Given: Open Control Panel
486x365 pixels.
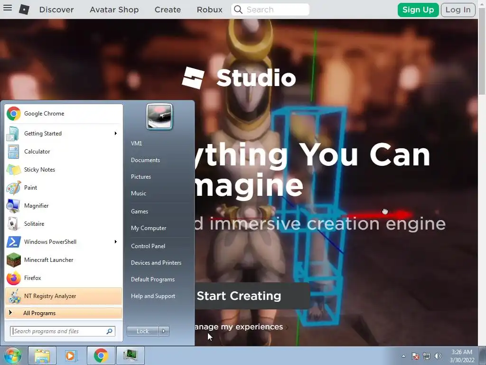Looking at the screenshot, I should (148, 246).
